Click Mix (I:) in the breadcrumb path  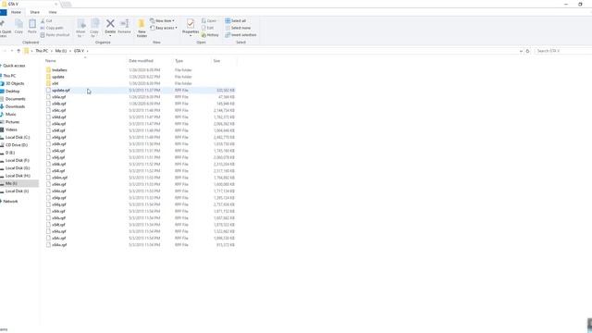pyautogui.click(x=60, y=51)
